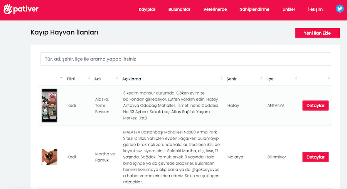347x189 pixels.
Task: Click sort arrows above the Detaylar buttons
Action: [x=329, y=78]
